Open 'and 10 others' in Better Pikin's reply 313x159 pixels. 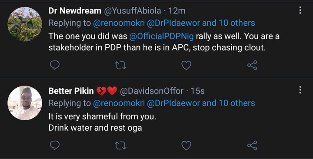pos(229,103)
